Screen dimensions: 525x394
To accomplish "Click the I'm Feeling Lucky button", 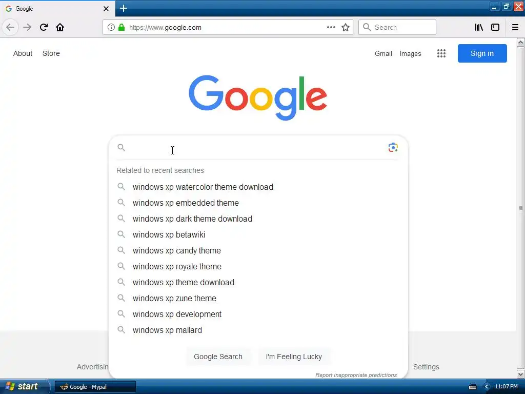I will [x=294, y=357].
